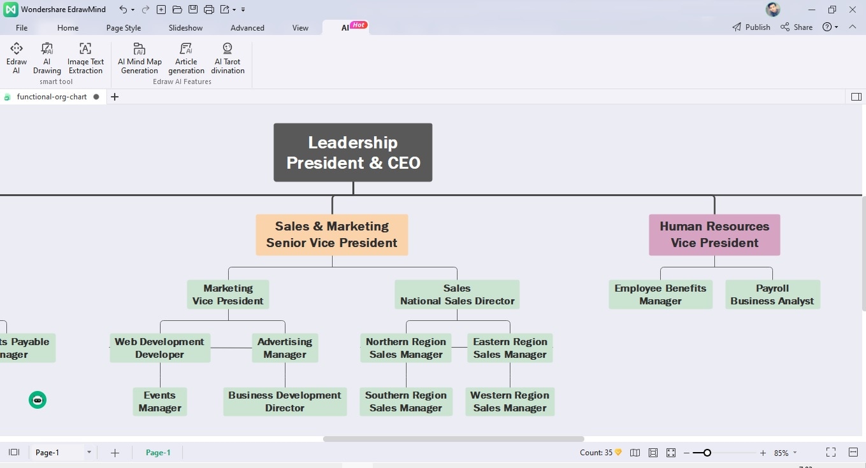Select Image Text Extraction tool
The image size is (866, 468).
point(85,57)
